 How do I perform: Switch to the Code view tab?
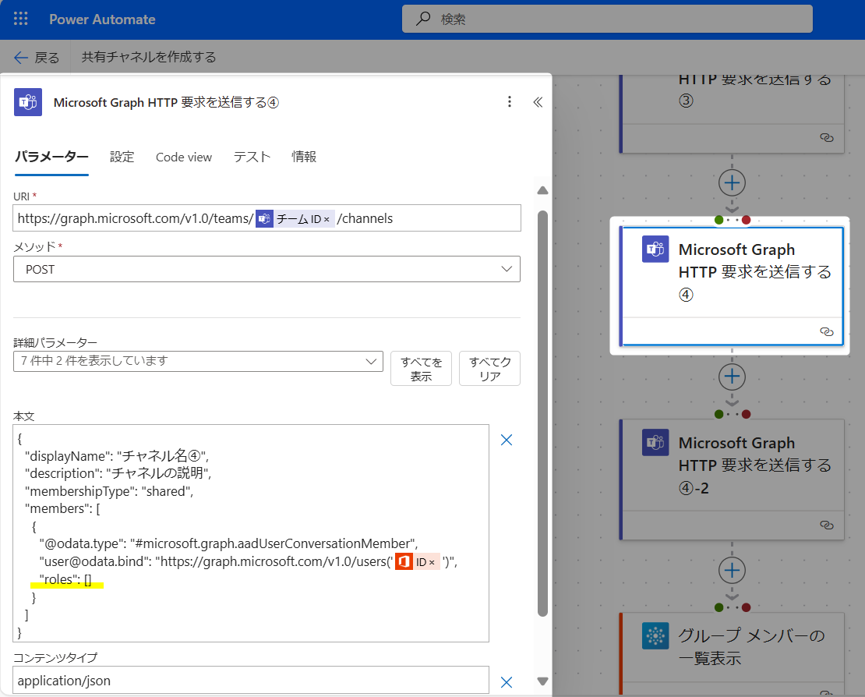pos(184,157)
